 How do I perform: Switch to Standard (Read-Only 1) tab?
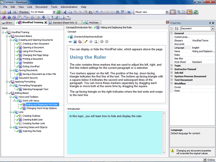point(65,23)
